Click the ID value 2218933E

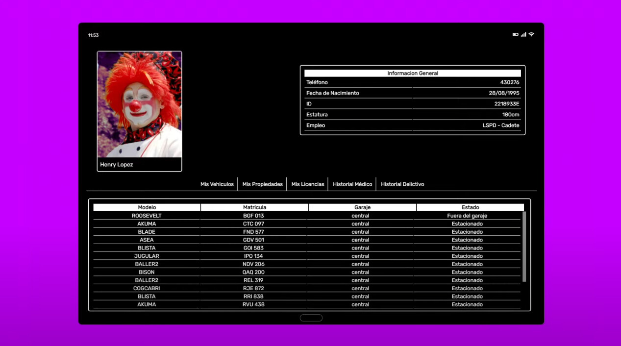(x=507, y=104)
